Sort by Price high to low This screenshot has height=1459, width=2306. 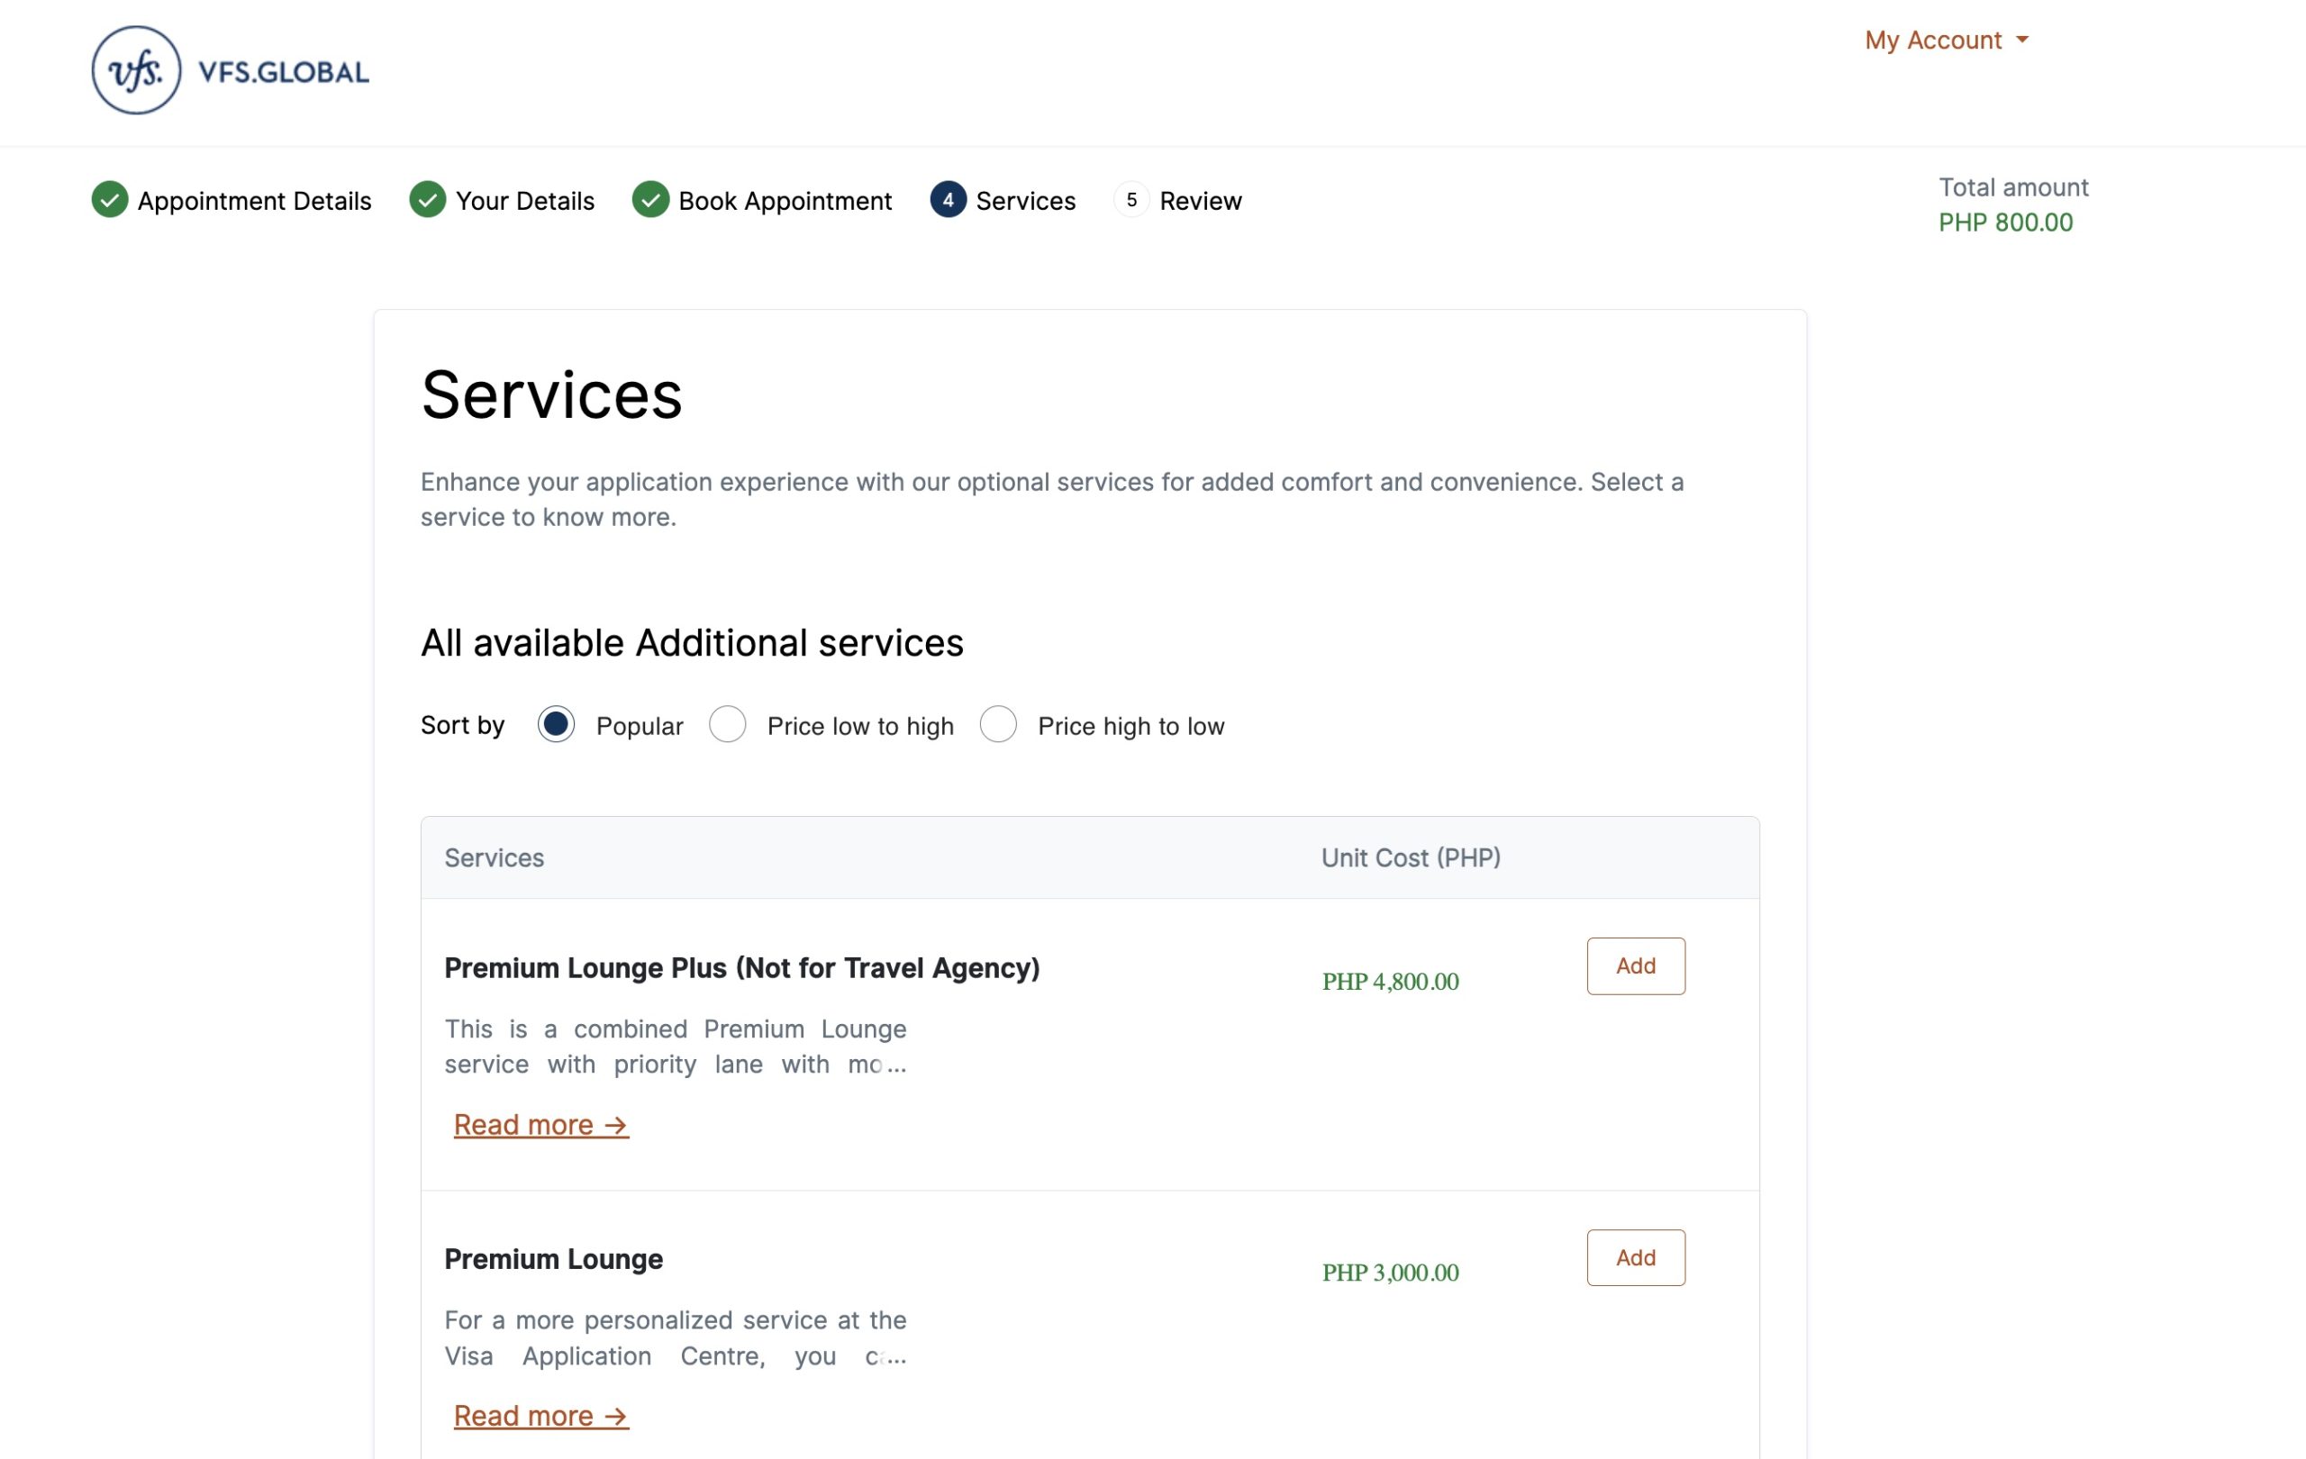(x=998, y=725)
